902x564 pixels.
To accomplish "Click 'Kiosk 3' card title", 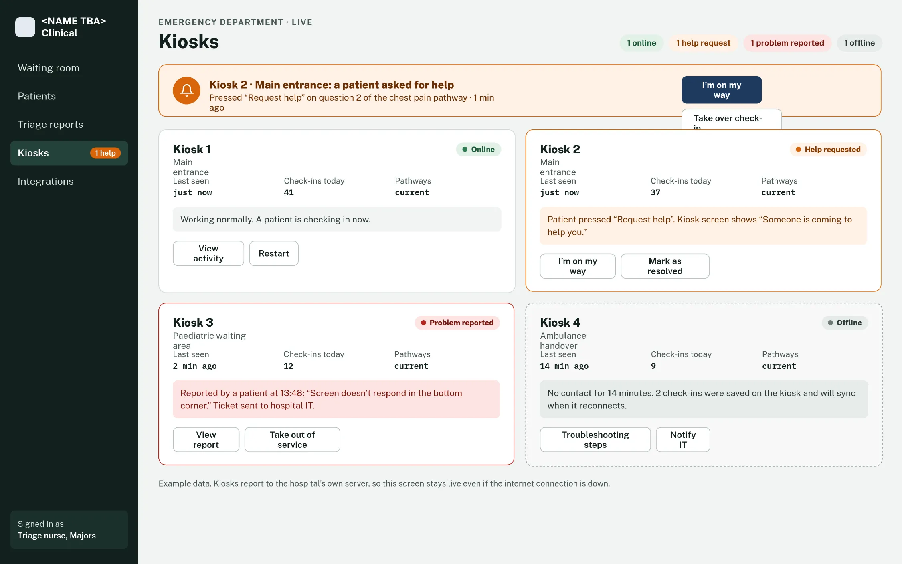I will click(193, 323).
